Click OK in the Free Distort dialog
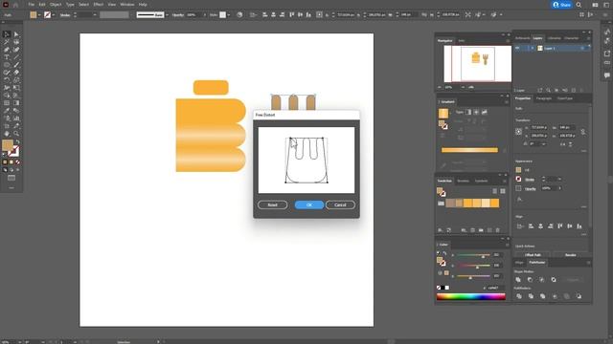 click(x=309, y=204)
